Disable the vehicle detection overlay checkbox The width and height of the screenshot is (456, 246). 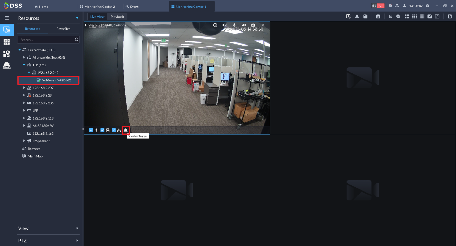[102, 130]
